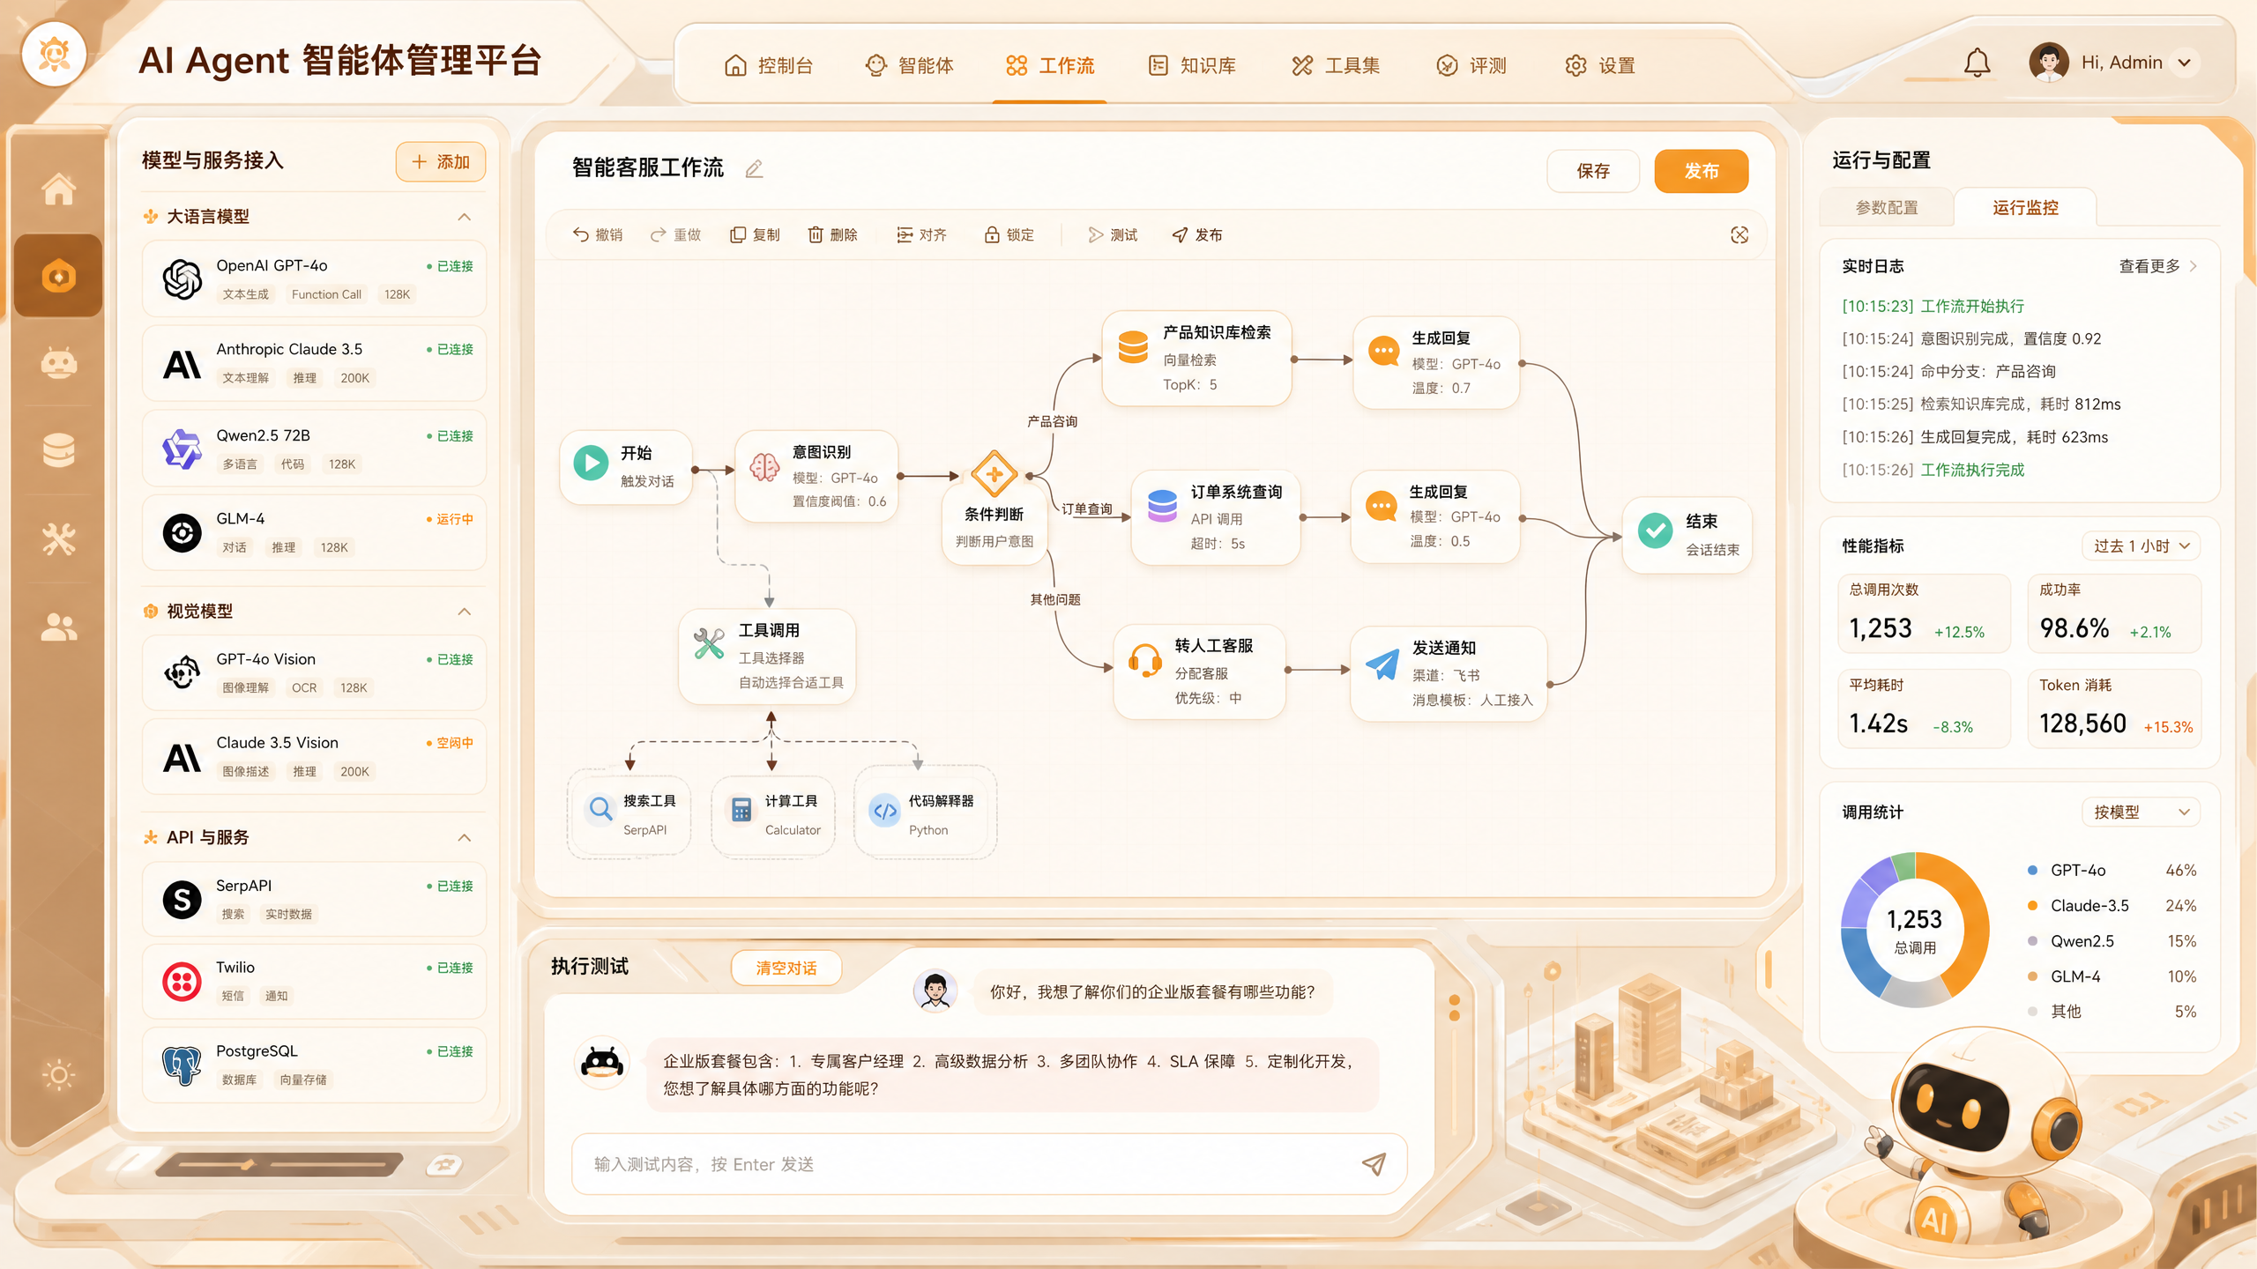Screen dimensions: 2257x1269
Task: Edit workflow name with pencil icon
Action: coord(754,168)
